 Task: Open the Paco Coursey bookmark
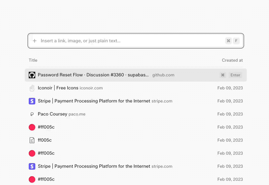136,114
